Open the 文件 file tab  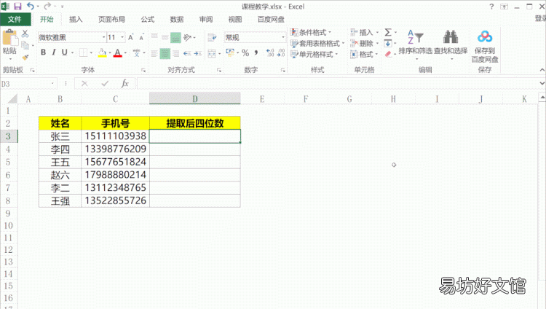click(15, 19)
